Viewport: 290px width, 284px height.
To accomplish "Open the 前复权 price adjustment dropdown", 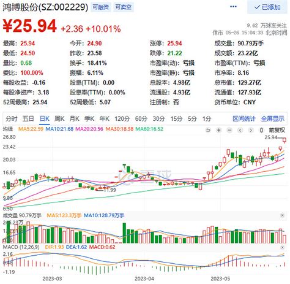I will [x=277, y=130].
